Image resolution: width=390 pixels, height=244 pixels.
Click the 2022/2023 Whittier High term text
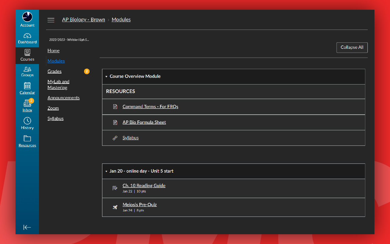69,40
